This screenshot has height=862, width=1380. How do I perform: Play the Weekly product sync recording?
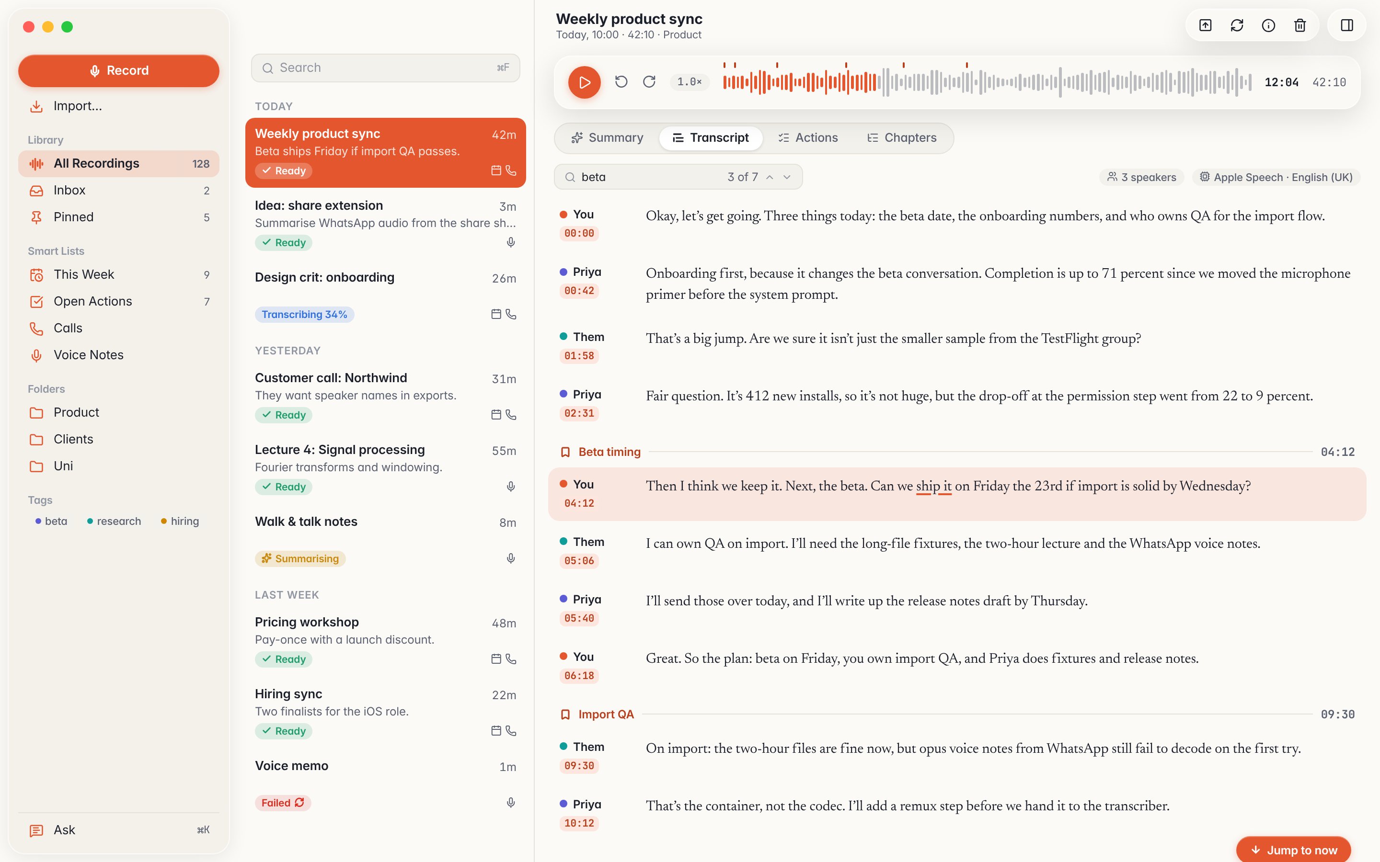[x=584, y=82]
